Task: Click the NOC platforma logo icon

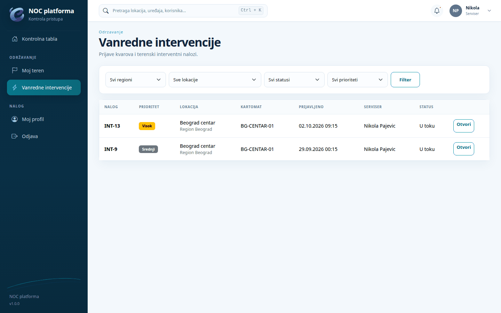Action: click(17, 14)
